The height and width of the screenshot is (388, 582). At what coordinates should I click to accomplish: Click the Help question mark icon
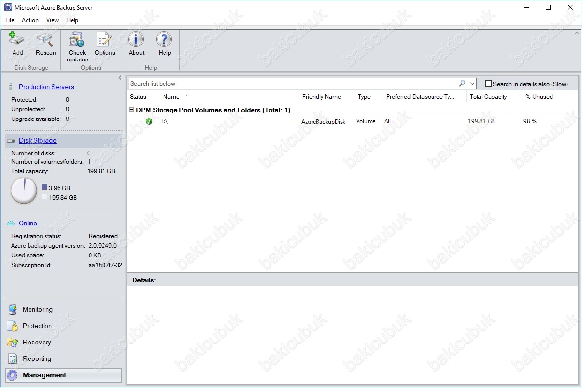pos(164,40)
